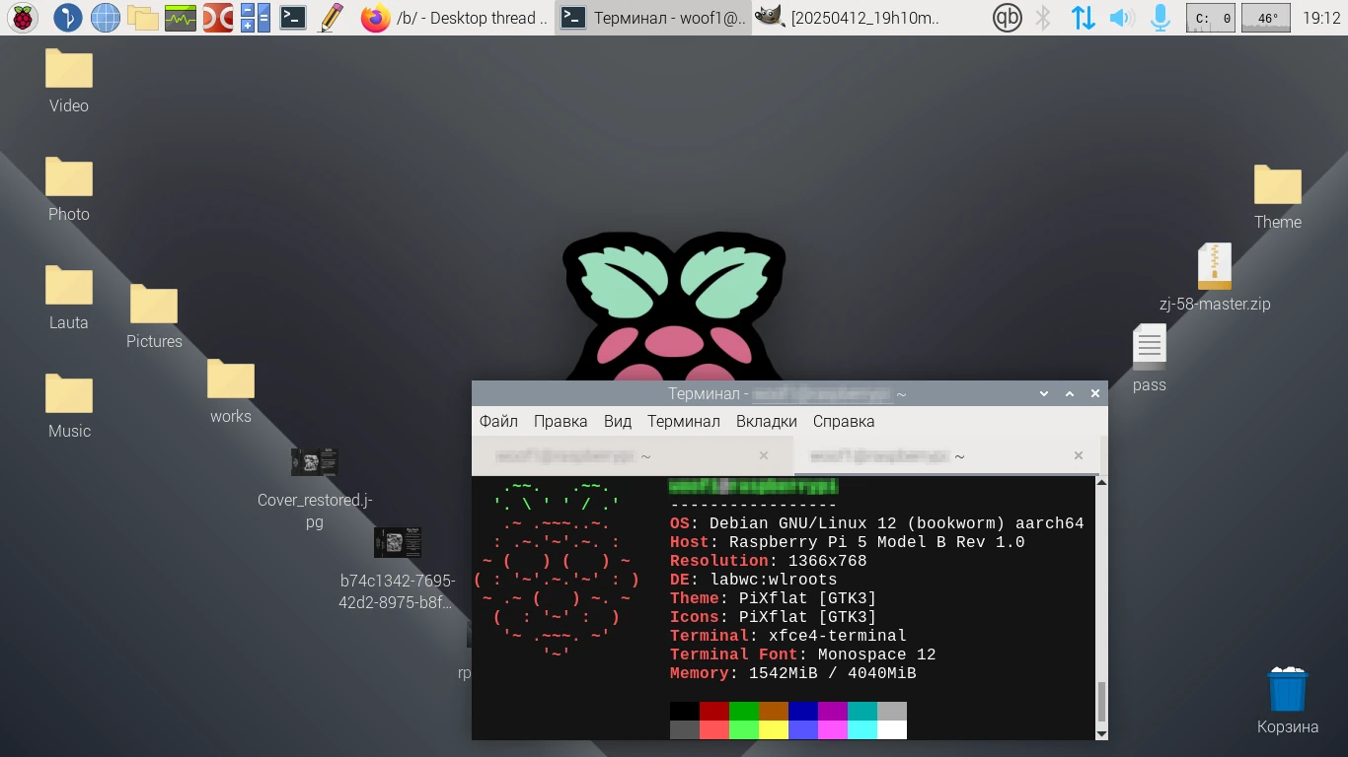This screenshot has width=1348, height=757.
Task: Select the Pictures folder on desktop
Action: coord(154,316)
